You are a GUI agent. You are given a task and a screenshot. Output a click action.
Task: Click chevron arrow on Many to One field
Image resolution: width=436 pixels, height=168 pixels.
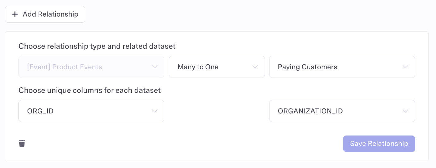(255, 67)
